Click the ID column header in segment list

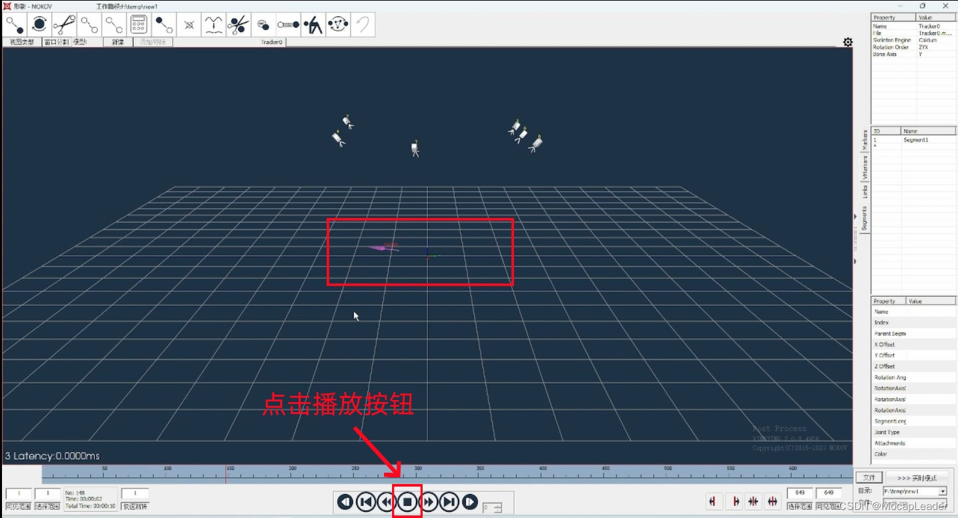[886, 131]
